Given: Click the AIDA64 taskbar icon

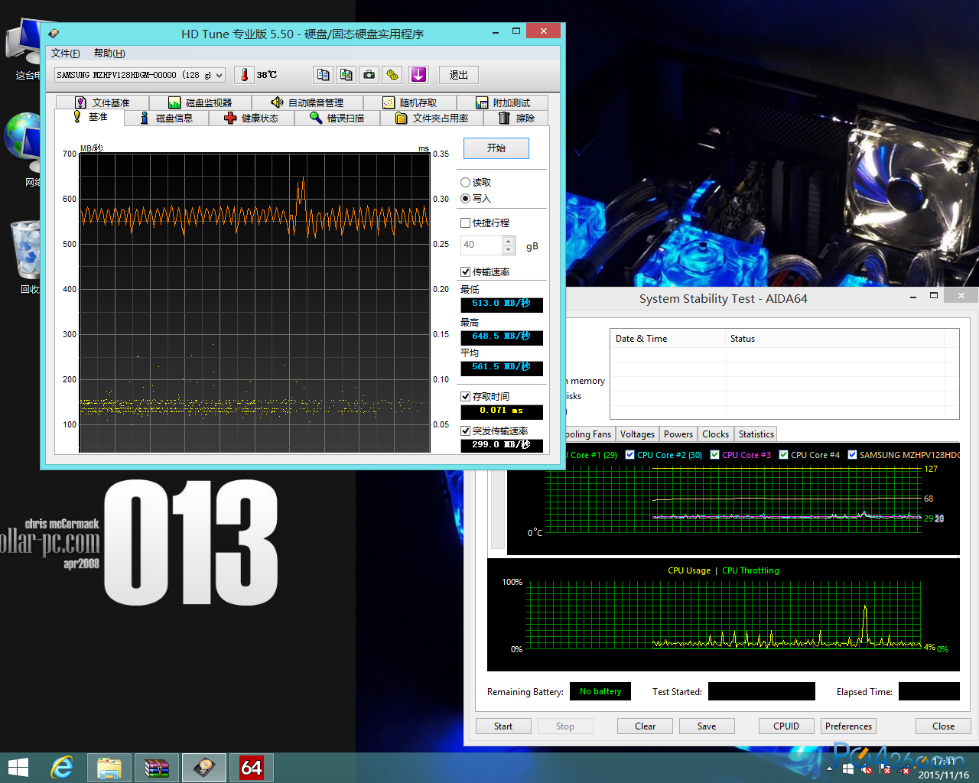Looking at the screenshot, I should point(251,768).
